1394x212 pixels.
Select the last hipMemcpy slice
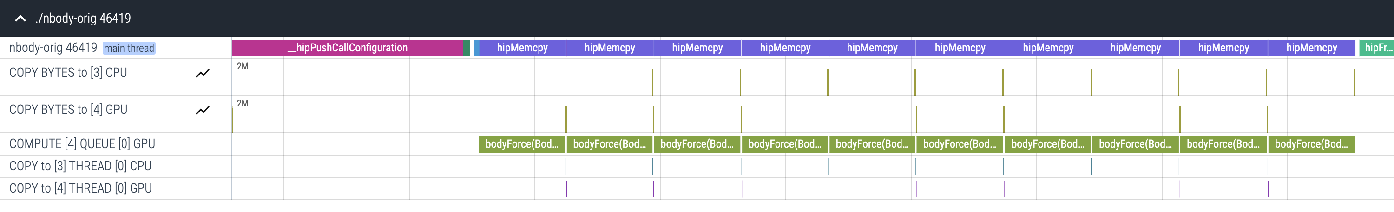click(1311, 48)
